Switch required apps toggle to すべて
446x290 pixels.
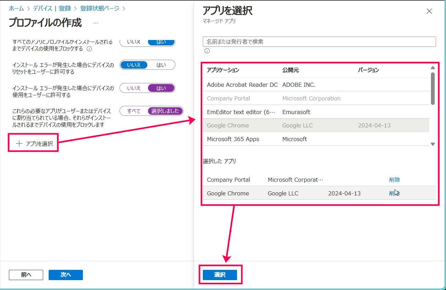pyautogui.click(x=134, y=111)
